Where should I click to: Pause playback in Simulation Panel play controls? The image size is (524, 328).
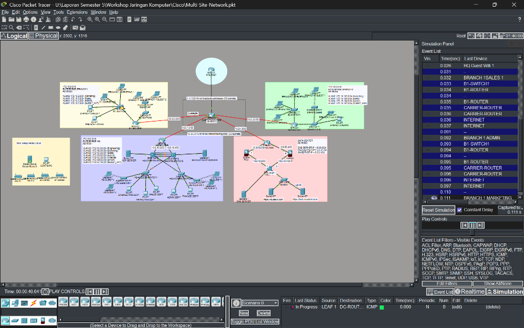click(x=472, y=225)
